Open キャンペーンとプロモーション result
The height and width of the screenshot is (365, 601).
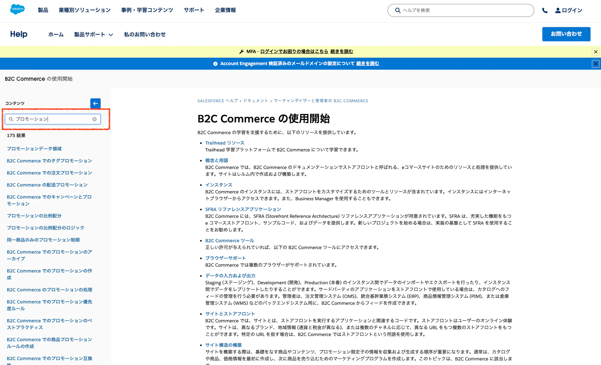coord(49,200)
